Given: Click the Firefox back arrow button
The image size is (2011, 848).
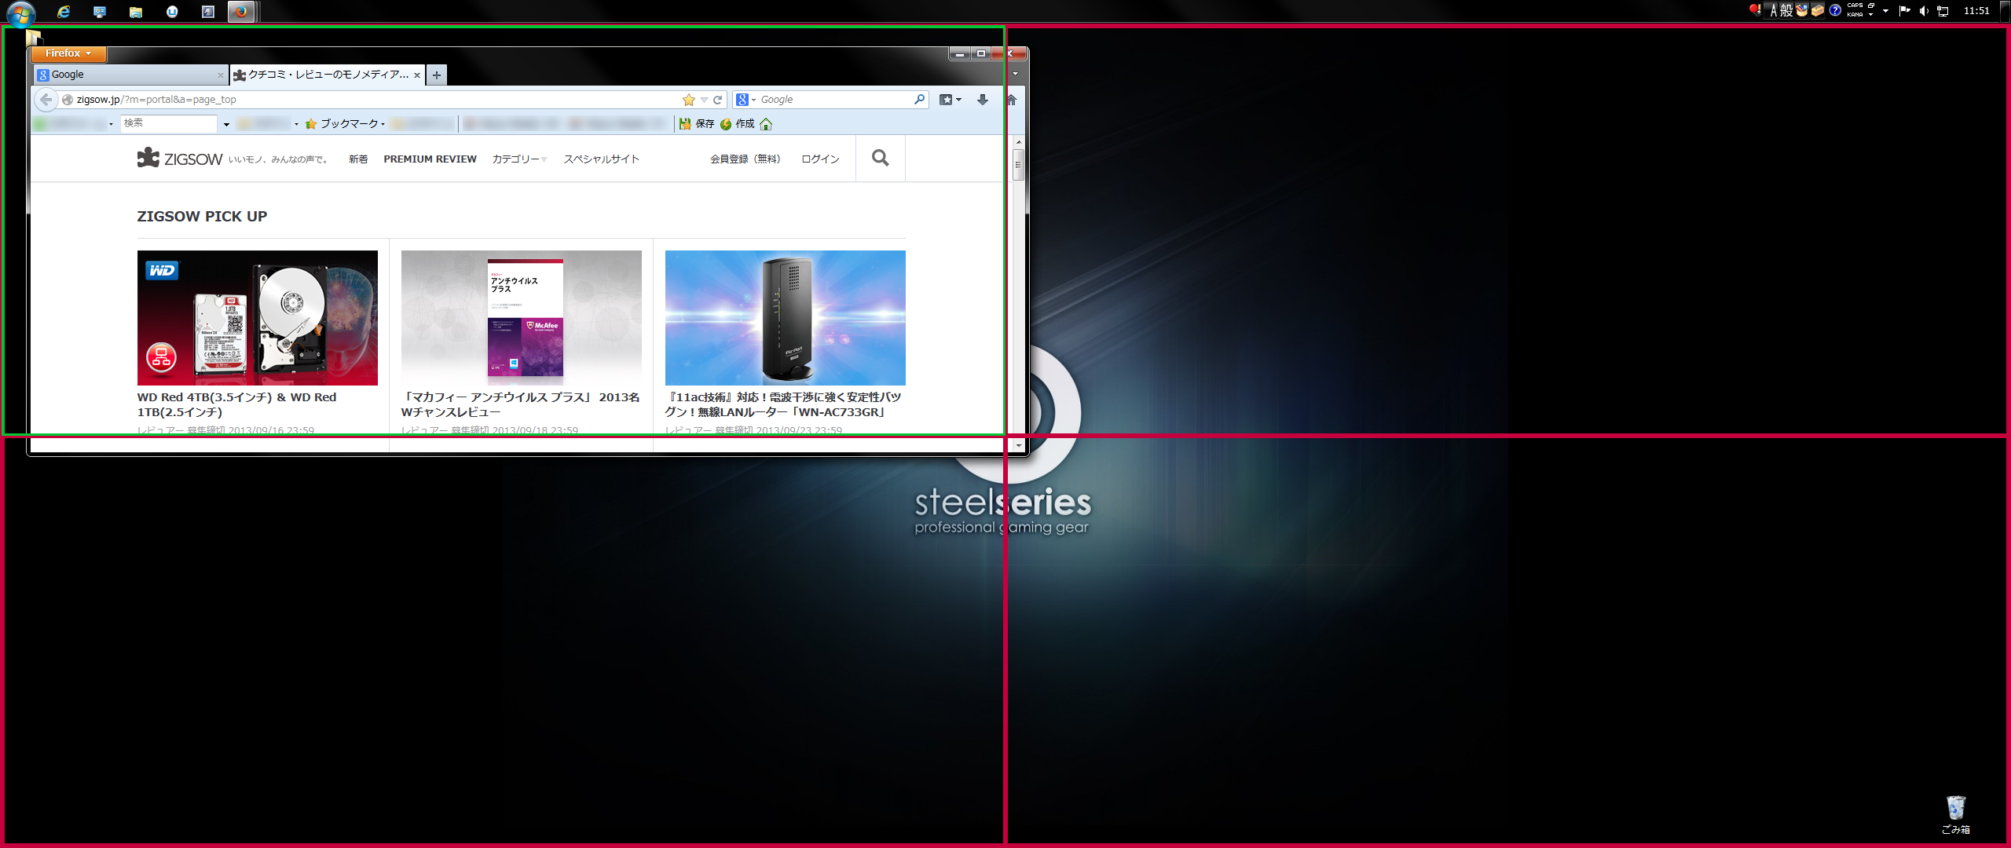Looking at the screenshot, I should pyautogui.click(x=46, y=100).
